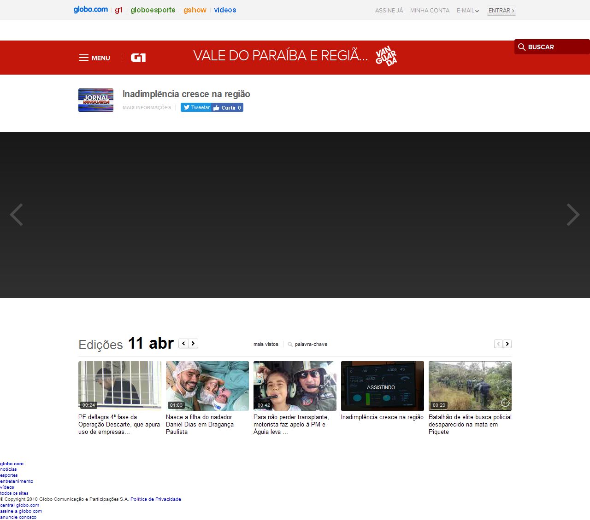This screenshot has height=520, width=590.
Task: Click the ENTRAR login button
Action: [501, 11]
